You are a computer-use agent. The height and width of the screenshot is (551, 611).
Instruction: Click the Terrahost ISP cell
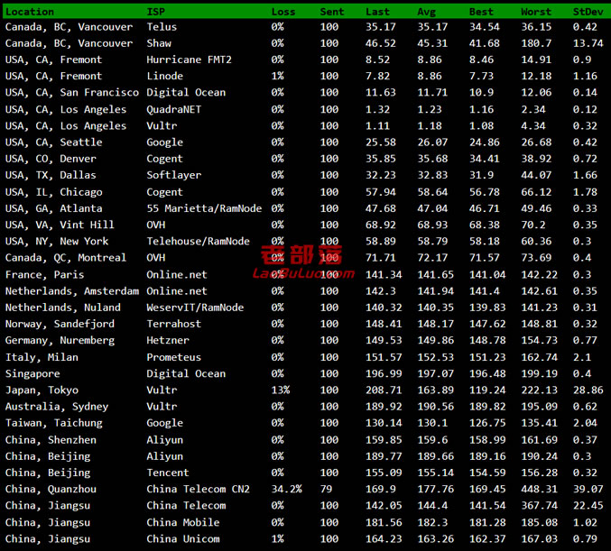174,324
